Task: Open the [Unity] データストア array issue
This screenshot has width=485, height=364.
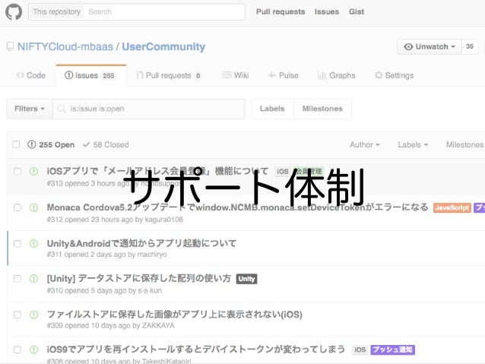Action: coord(139,278)
